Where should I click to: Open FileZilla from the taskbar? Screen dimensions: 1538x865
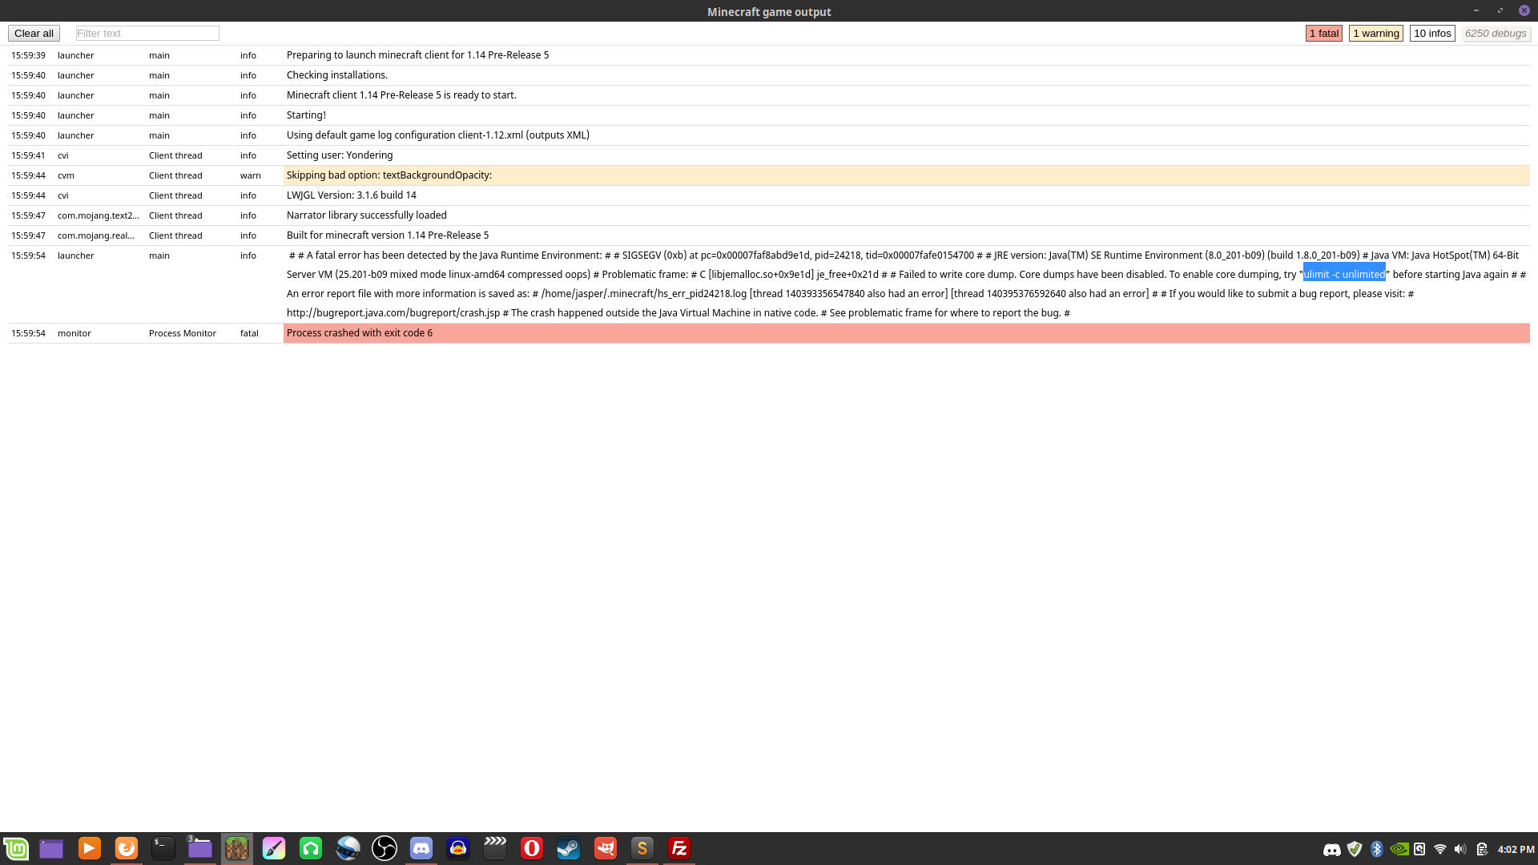tap(679, 848)
